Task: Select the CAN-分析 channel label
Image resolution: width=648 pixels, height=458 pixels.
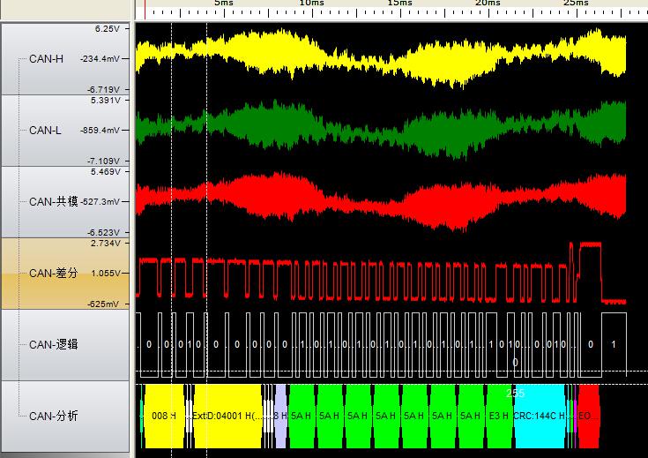Action: tap(54, 416)
